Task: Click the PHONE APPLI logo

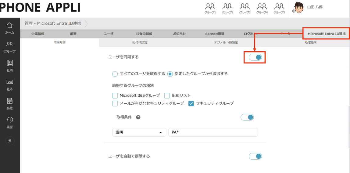Action: pyautogui.click(x=40, y=8)
